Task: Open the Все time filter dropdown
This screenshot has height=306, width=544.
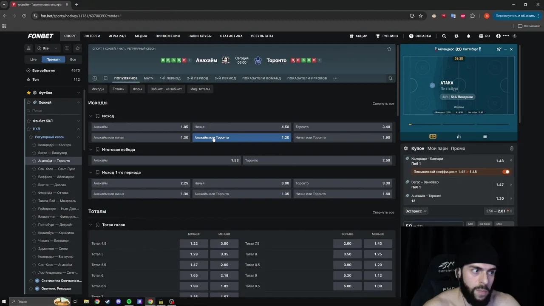Action: 47,48
